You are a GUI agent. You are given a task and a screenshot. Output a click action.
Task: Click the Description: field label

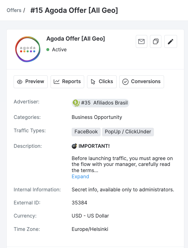[28, 146]
